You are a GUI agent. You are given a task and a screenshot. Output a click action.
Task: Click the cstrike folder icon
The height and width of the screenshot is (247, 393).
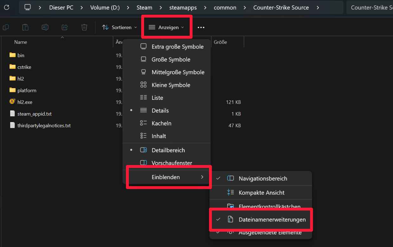point(12,67)
